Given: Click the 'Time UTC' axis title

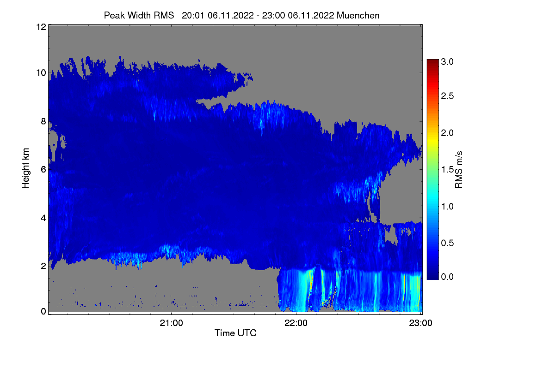Looking at the screenshot, I should pos(235,333).
